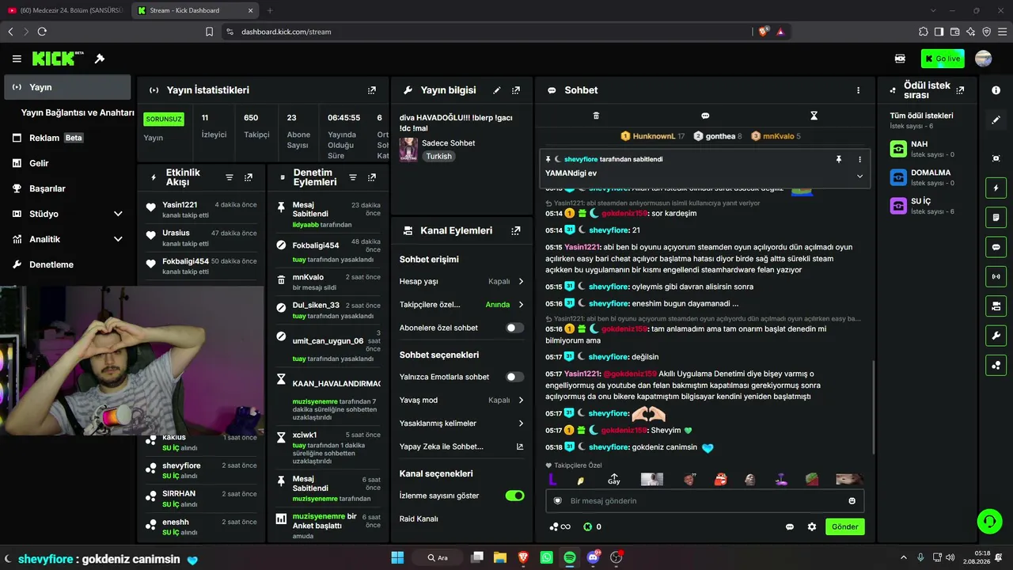Open the NAH reward request
This screenshot has height=570, width=1013.
click(927, 149)
